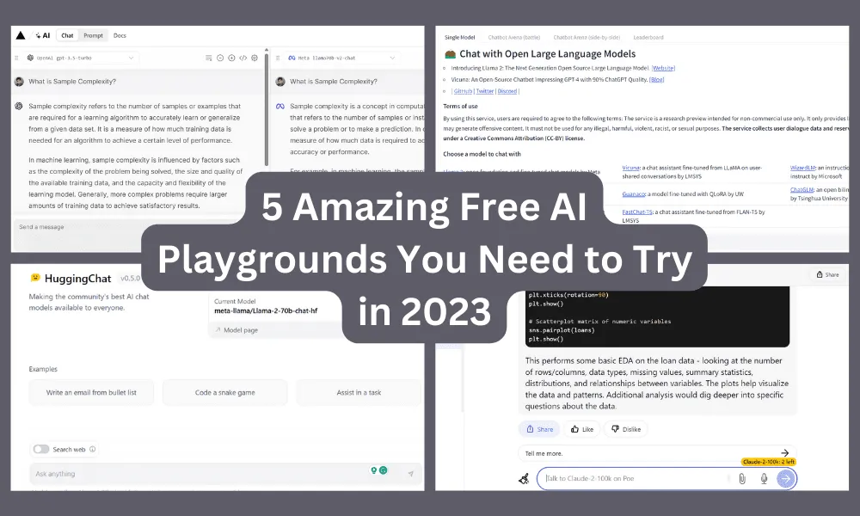Click the HuggingChat smiley logo
The width and height of the screenshot is (860, 516).
[35, 278]
